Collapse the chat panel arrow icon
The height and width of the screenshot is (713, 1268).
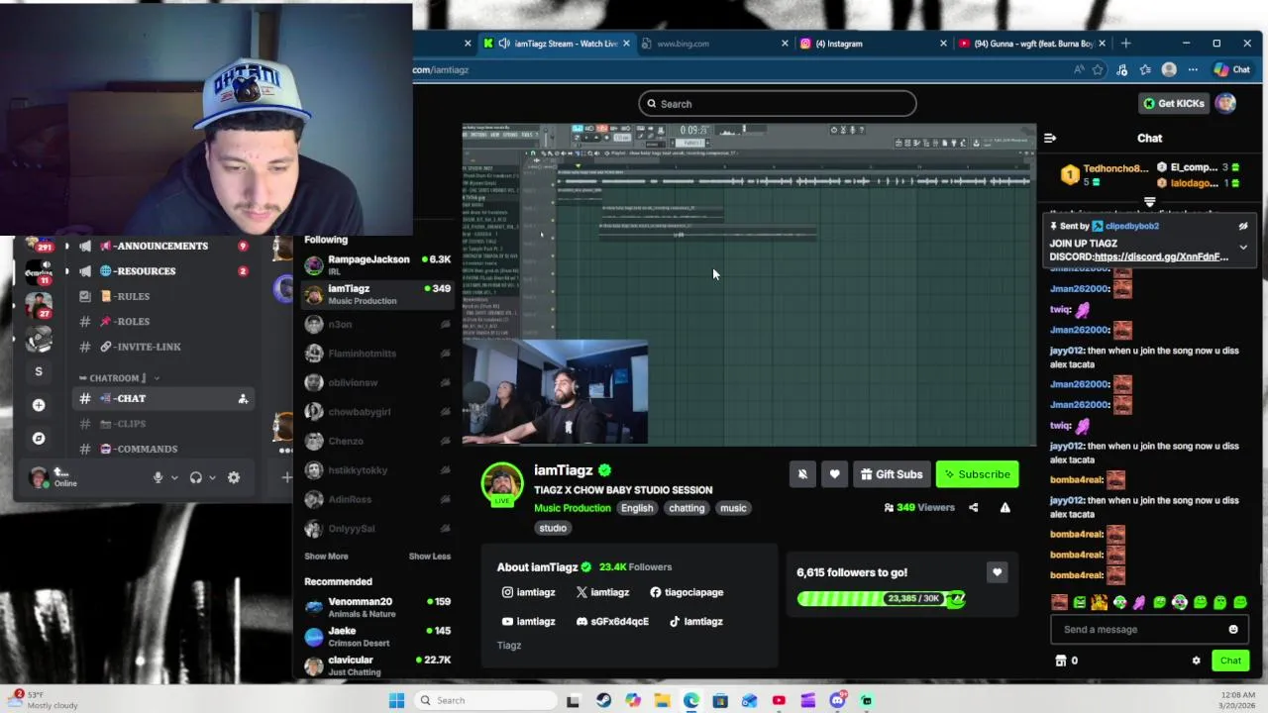point(1050,138)
